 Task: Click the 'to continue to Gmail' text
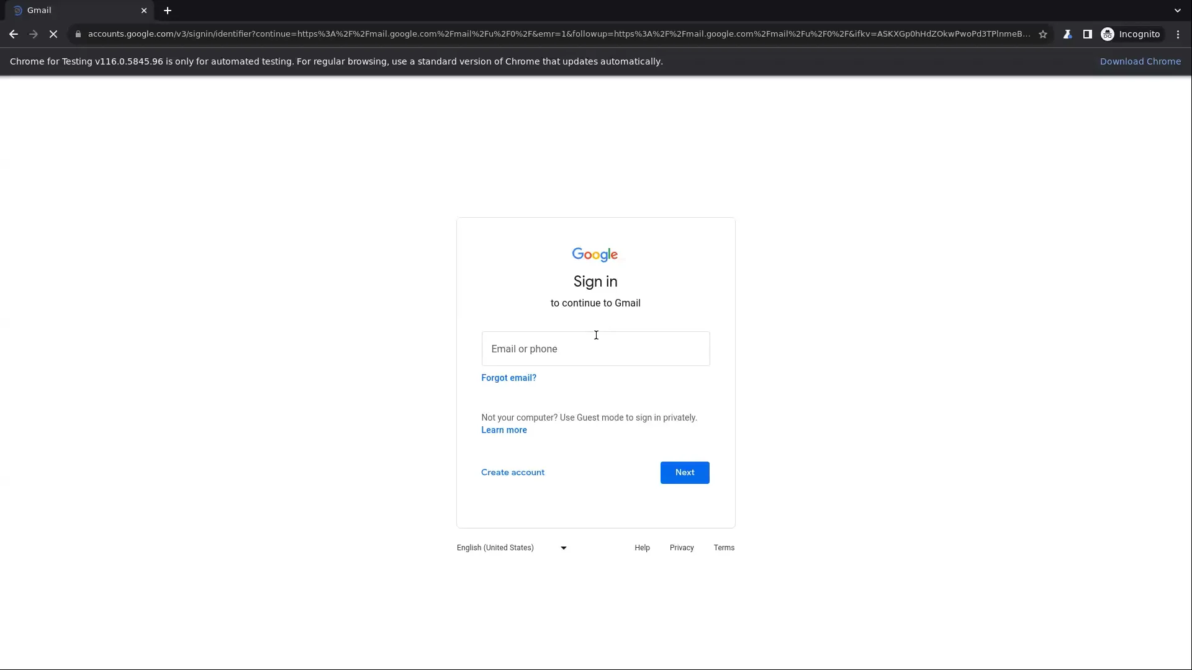point(595,303)
